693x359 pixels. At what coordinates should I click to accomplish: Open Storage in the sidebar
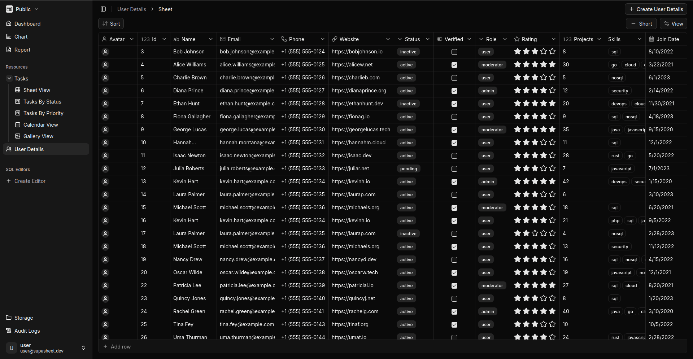[23, 318]
